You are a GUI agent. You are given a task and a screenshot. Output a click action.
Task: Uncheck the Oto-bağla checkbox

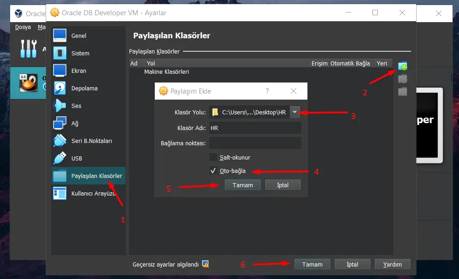(x=213, y=171)
